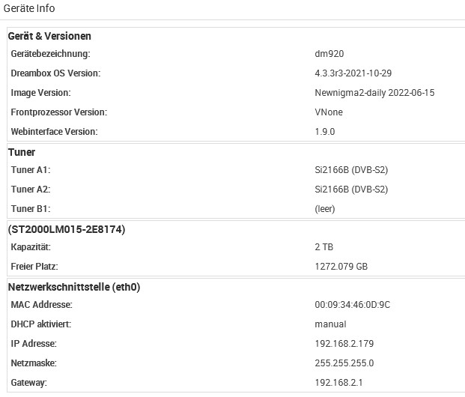Click the Geräte Info page title

(x=29, y=8)
